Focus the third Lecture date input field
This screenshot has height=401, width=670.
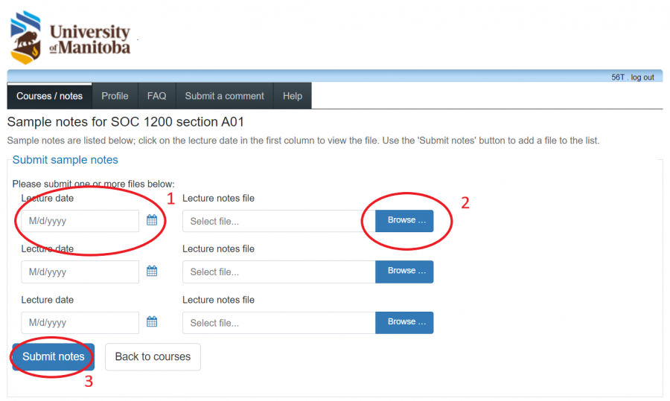pyautogui.click(x=80, y=322)
